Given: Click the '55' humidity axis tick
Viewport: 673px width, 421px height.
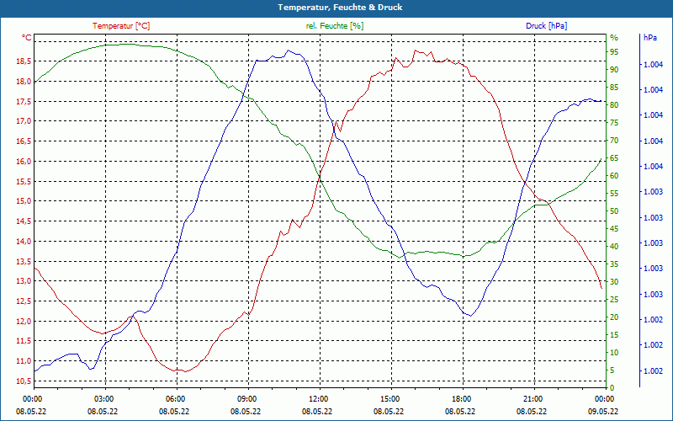Looking at the screenshot, I should click(614, 194).
